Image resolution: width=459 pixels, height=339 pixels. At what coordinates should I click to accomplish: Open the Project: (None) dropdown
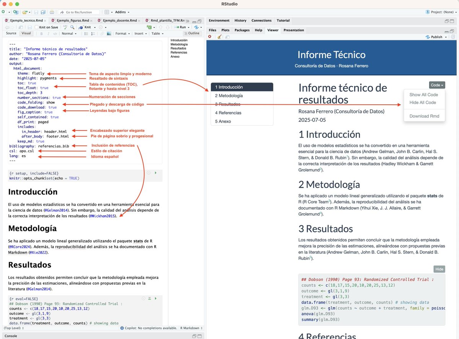coord(441,12)
